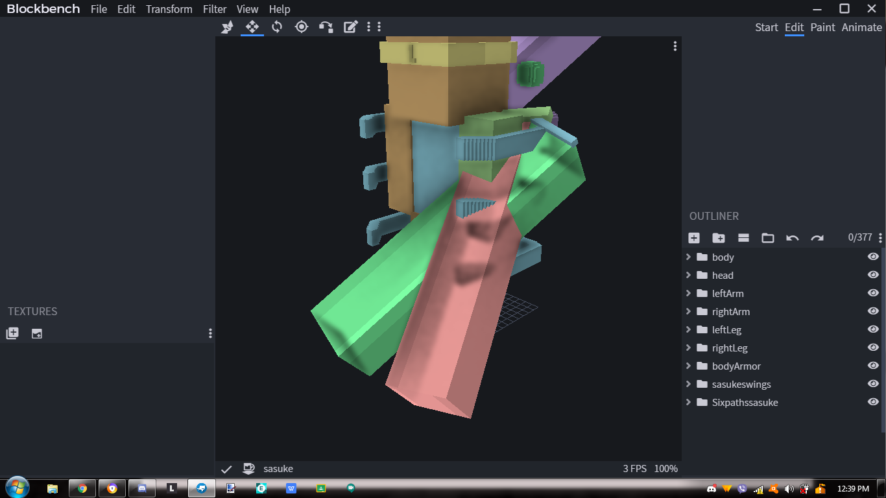This screenshot has height=498, width=886.
Task: Redo using the Outliner redo arrow
Action: [817, 237]
